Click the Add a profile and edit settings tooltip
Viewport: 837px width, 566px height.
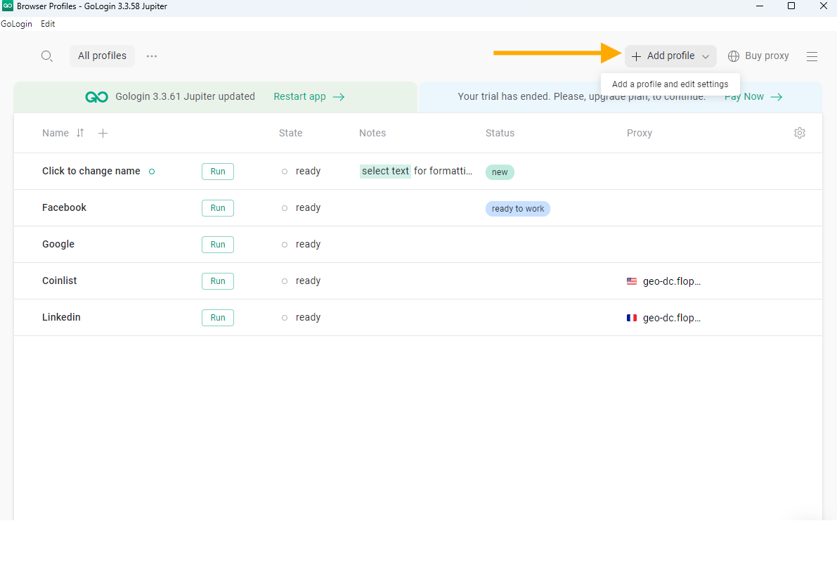click(x=670, y=84)
